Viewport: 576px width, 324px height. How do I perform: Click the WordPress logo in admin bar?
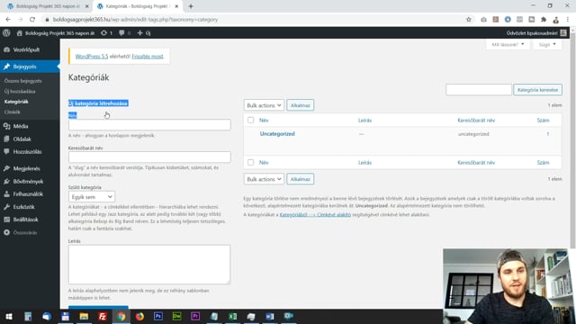click(x=6, y=33)
